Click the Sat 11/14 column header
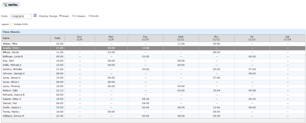This screenshot has width=306, height=123. (288, 38)
